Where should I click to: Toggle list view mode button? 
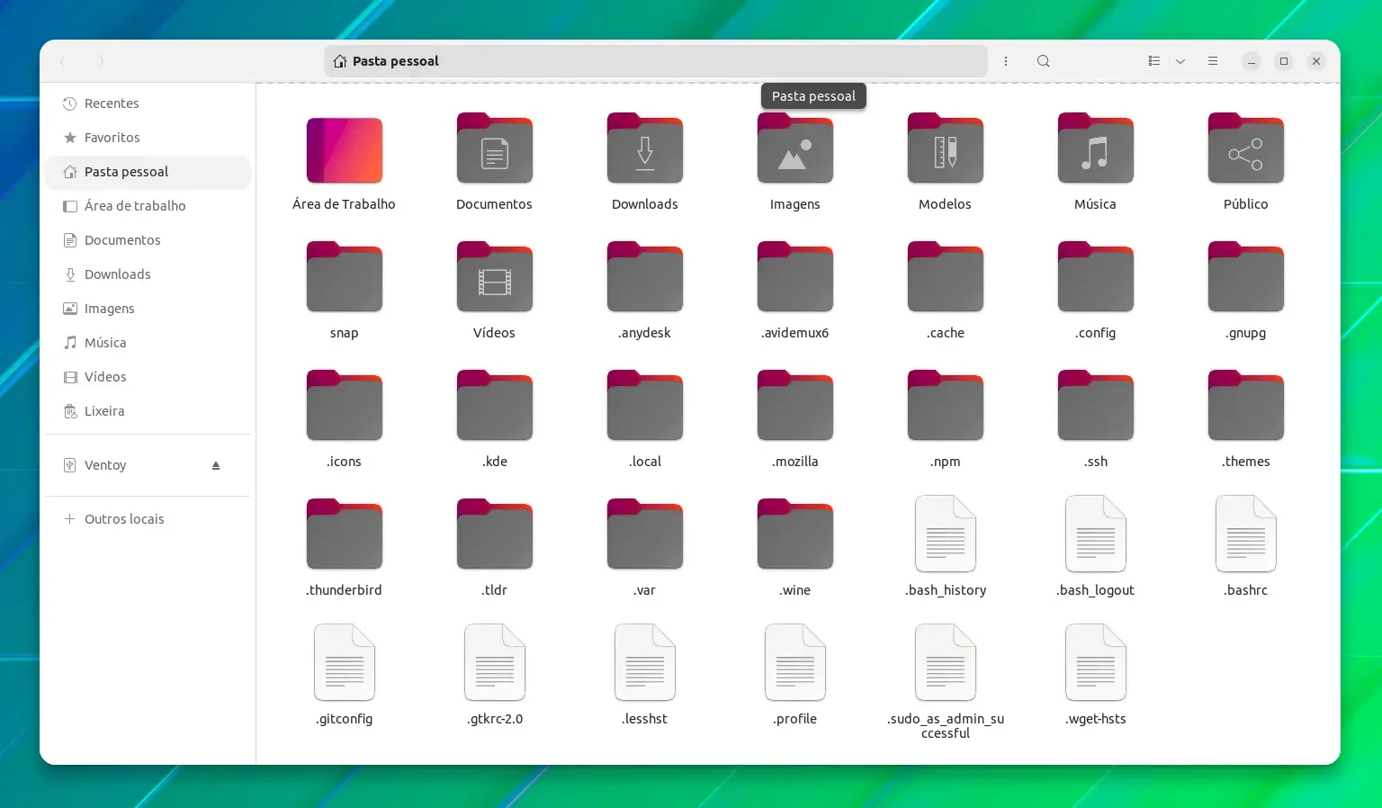coord(1154,61)
